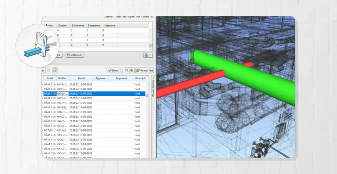Screen dimensions: 337x174
Task: Click the Update All button
Action: pos(75,55)
